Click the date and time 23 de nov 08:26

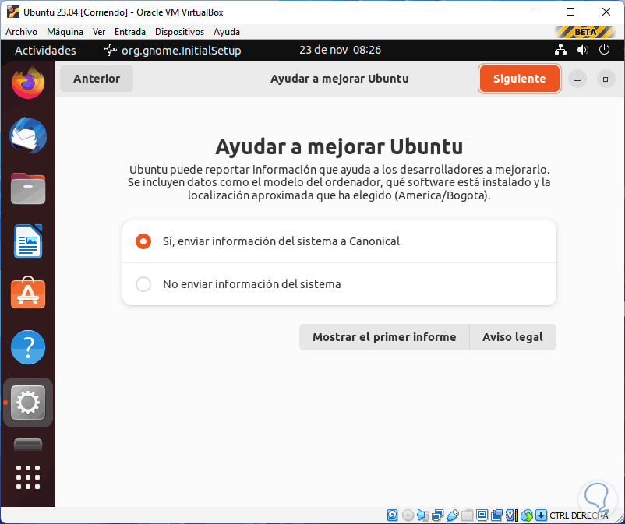point(340,50)
